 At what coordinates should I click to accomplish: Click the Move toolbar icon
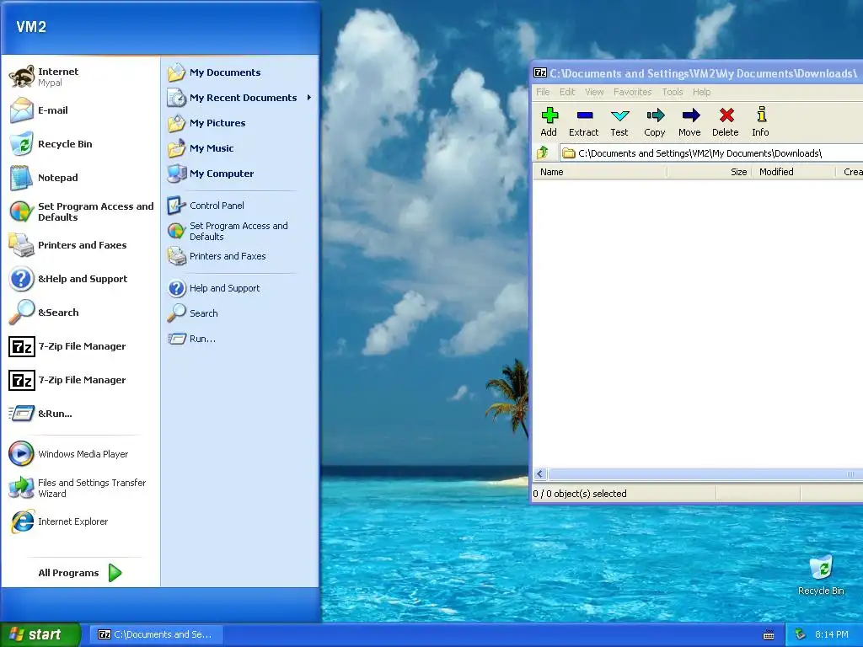(689, 121)
